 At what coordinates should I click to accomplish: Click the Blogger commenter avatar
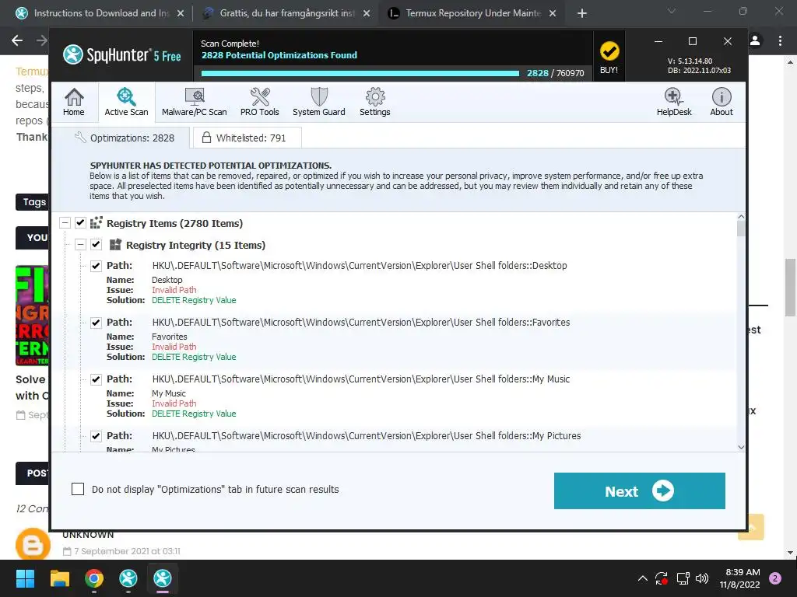pyautogui.click(x=33, y=543)
